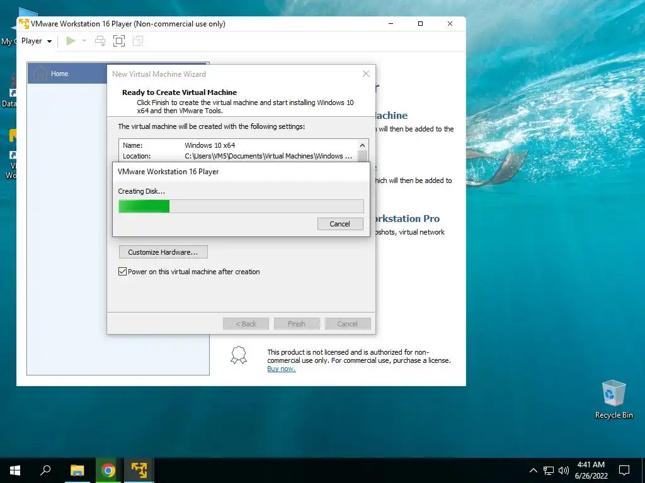The image size is (645, 483).
Task: Open taskbar Search magnifier
Action: [45, 470]
